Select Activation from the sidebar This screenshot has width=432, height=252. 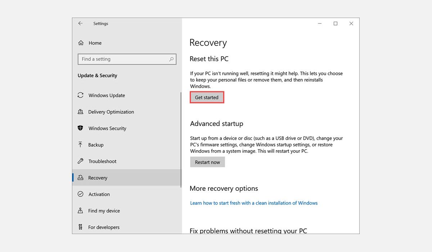pyautogui.click(x=99, y=194)
